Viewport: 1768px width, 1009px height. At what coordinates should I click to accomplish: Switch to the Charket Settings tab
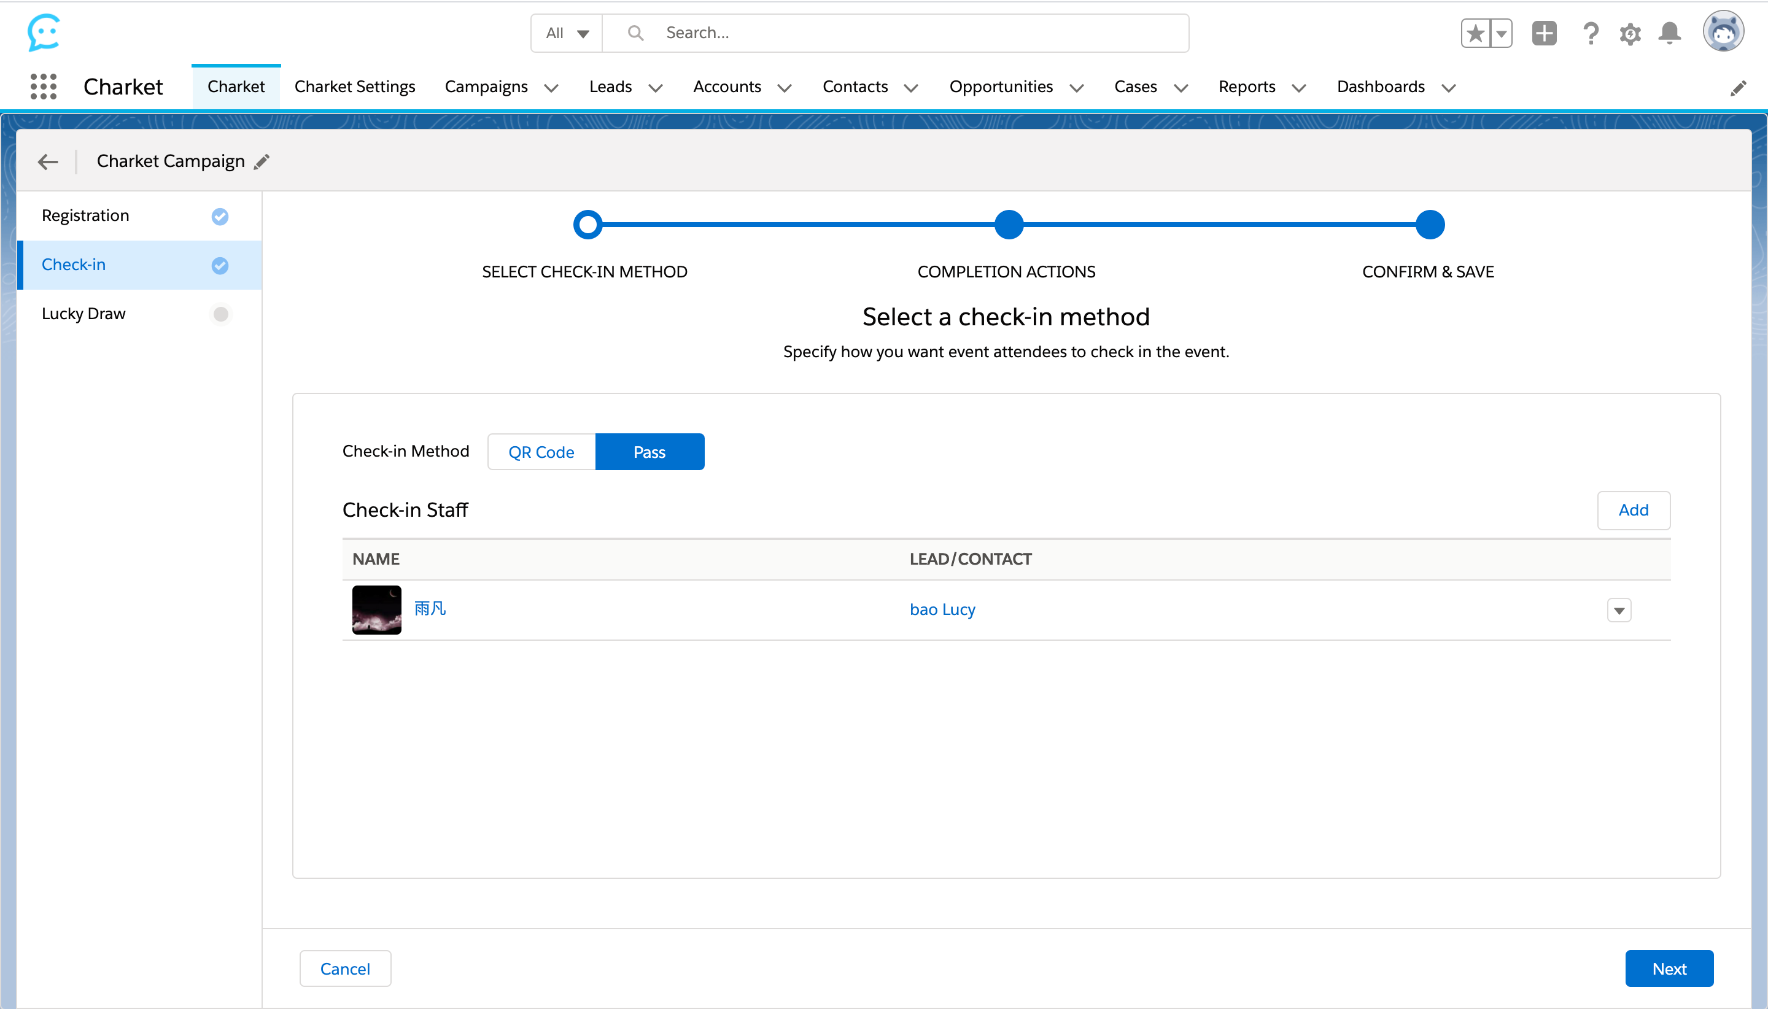pyautogui.click(x=354, y=87)
